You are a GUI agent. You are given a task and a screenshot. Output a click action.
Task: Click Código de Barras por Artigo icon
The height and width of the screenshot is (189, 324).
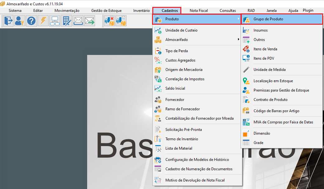pyautogui.click(x=246, y=111)
